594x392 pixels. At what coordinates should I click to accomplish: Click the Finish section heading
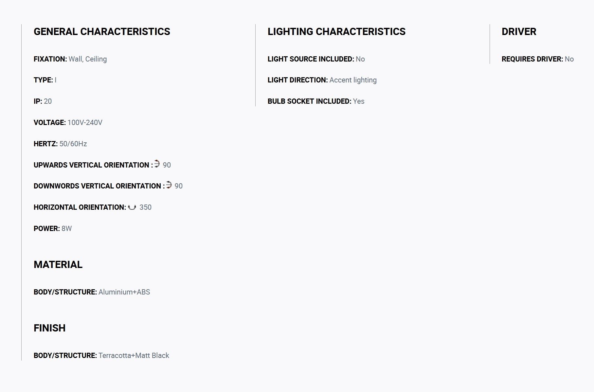(49, 328)
